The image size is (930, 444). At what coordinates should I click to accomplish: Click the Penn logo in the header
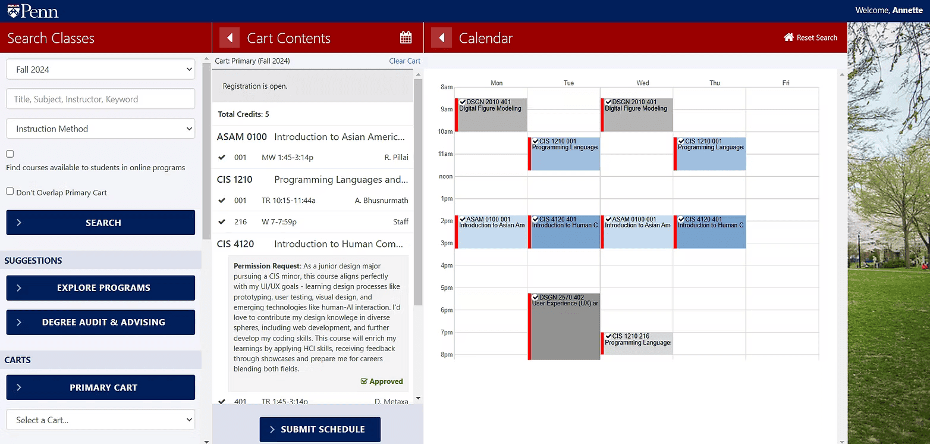click(33, 11)
